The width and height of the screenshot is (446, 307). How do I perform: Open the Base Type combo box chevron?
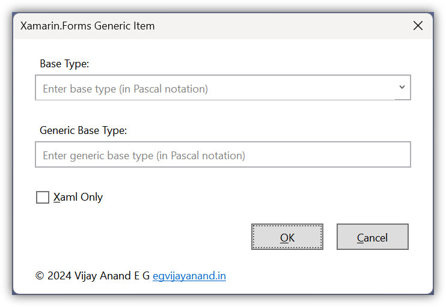[402, 88]
